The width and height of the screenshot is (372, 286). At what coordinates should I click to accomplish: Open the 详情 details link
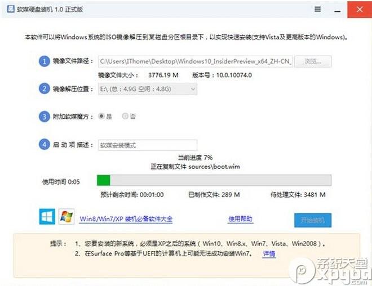269,253
